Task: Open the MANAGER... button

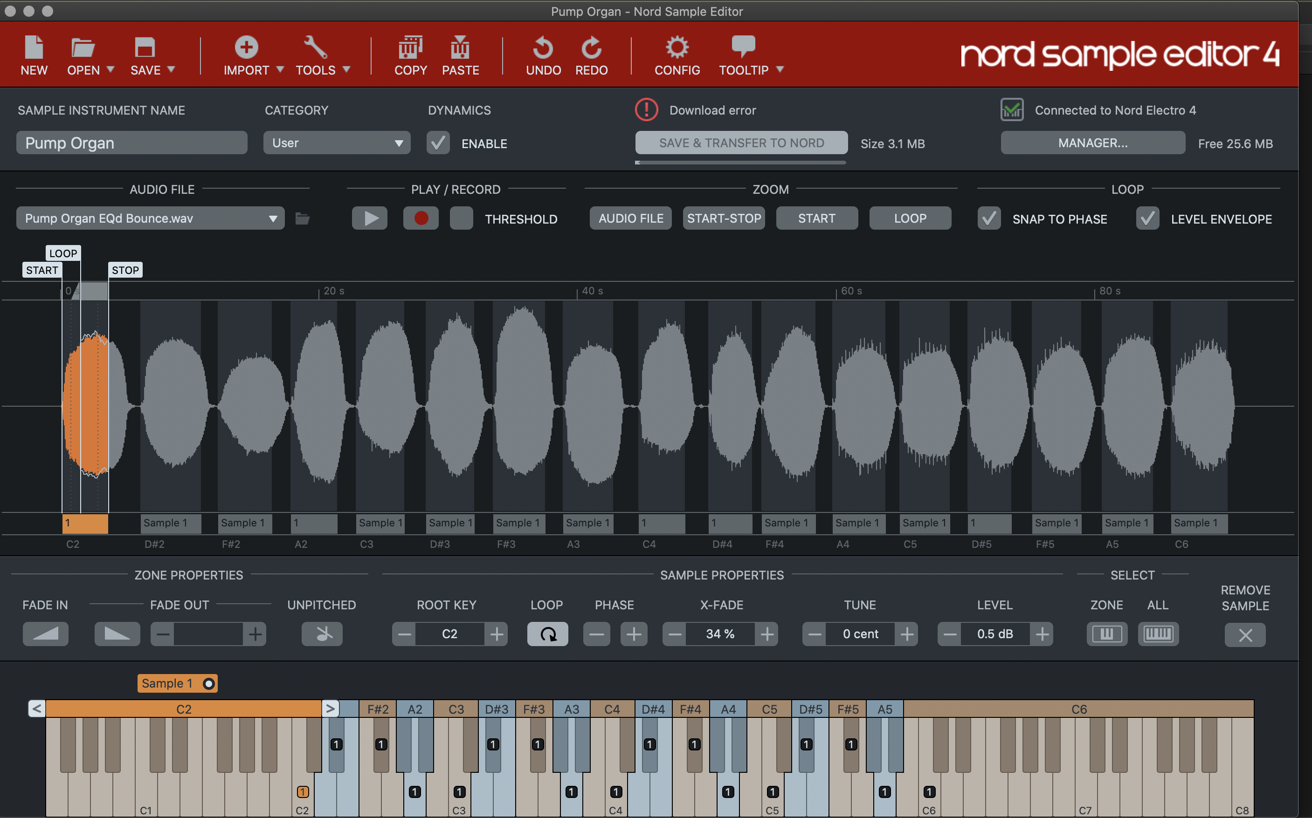Action: [1093, 143]
